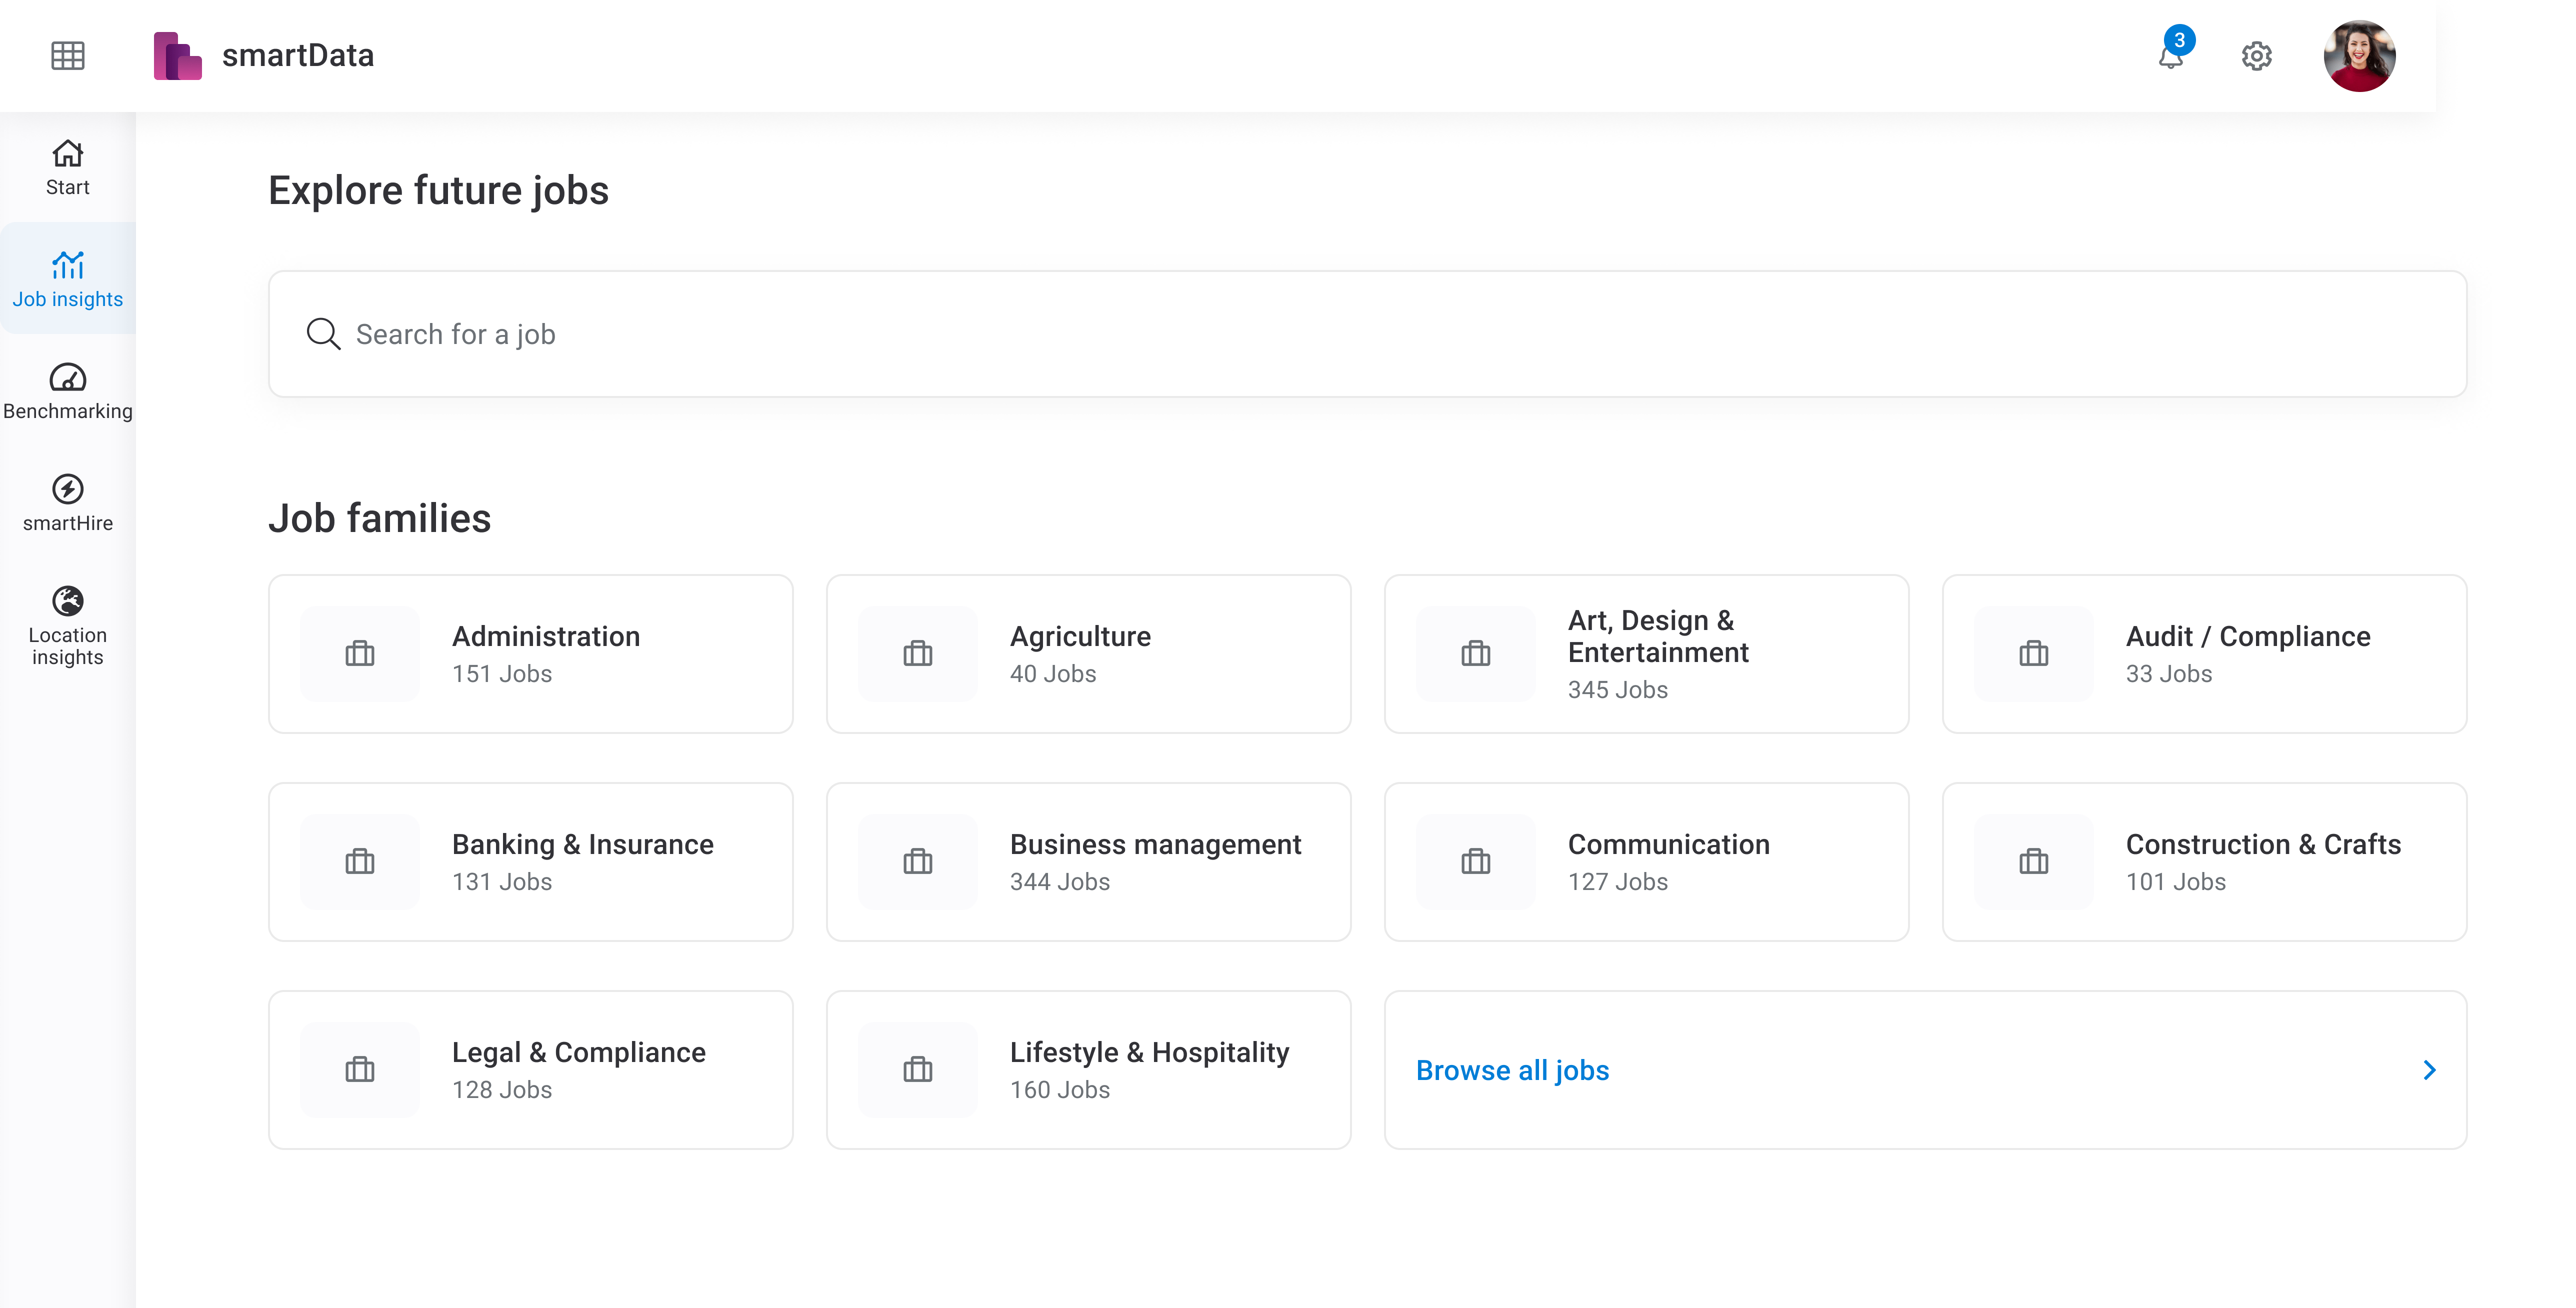Click the Browse all jobs chevron arrow
Image resolution: width=2576 pixels, height=1308 pixels.
coord(2430,1070)
